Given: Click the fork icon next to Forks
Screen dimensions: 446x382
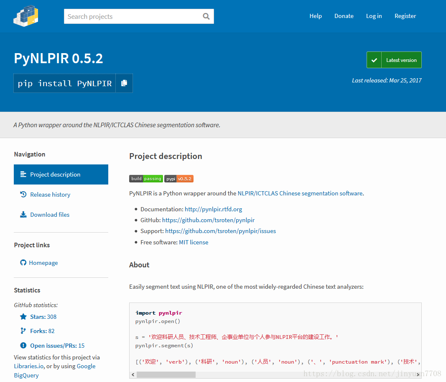Looking at the screenshot, I should pyautogui.click(x=23, y=331).
